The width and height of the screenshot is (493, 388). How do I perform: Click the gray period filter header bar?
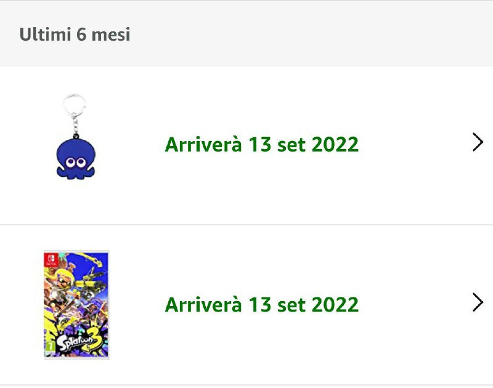(308, 34)
